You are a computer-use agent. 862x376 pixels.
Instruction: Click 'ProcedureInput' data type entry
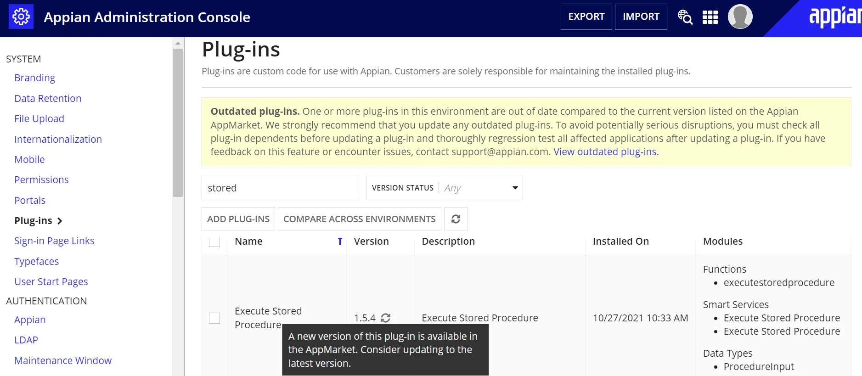(x=759, y=367)
